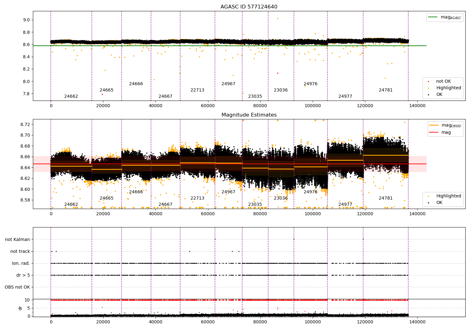
Task: Click OBSID label 22713 in Magnitude Estimates plot
Action: pyautogui.click(x=197, y=198)
